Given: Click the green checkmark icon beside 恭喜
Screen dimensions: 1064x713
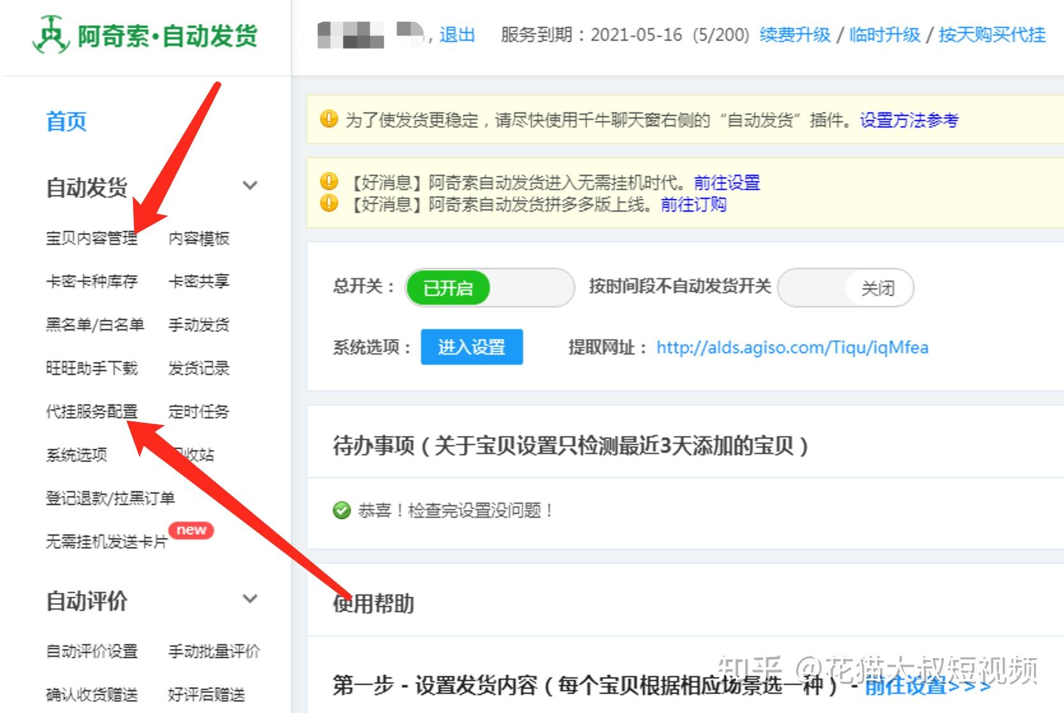Looking at the screenshot, I should pyautogui.click(x=342, y=510).
